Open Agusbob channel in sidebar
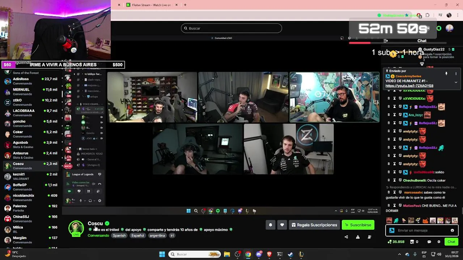The width and height of the screenshot is (463, 260). pos(30,144)
